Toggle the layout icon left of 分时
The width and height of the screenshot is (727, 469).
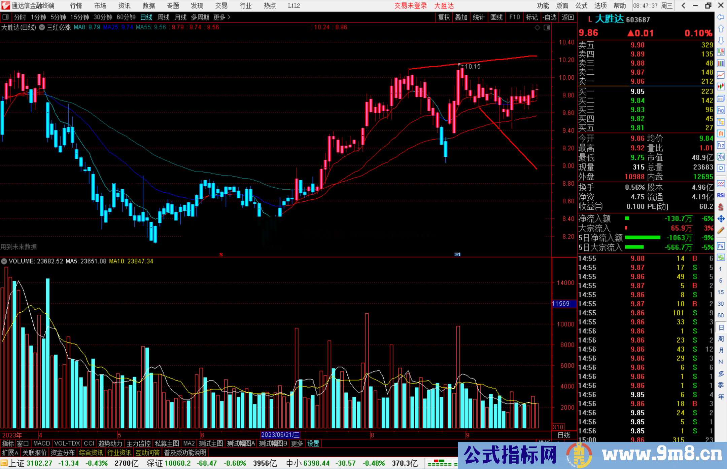[6, 17]
